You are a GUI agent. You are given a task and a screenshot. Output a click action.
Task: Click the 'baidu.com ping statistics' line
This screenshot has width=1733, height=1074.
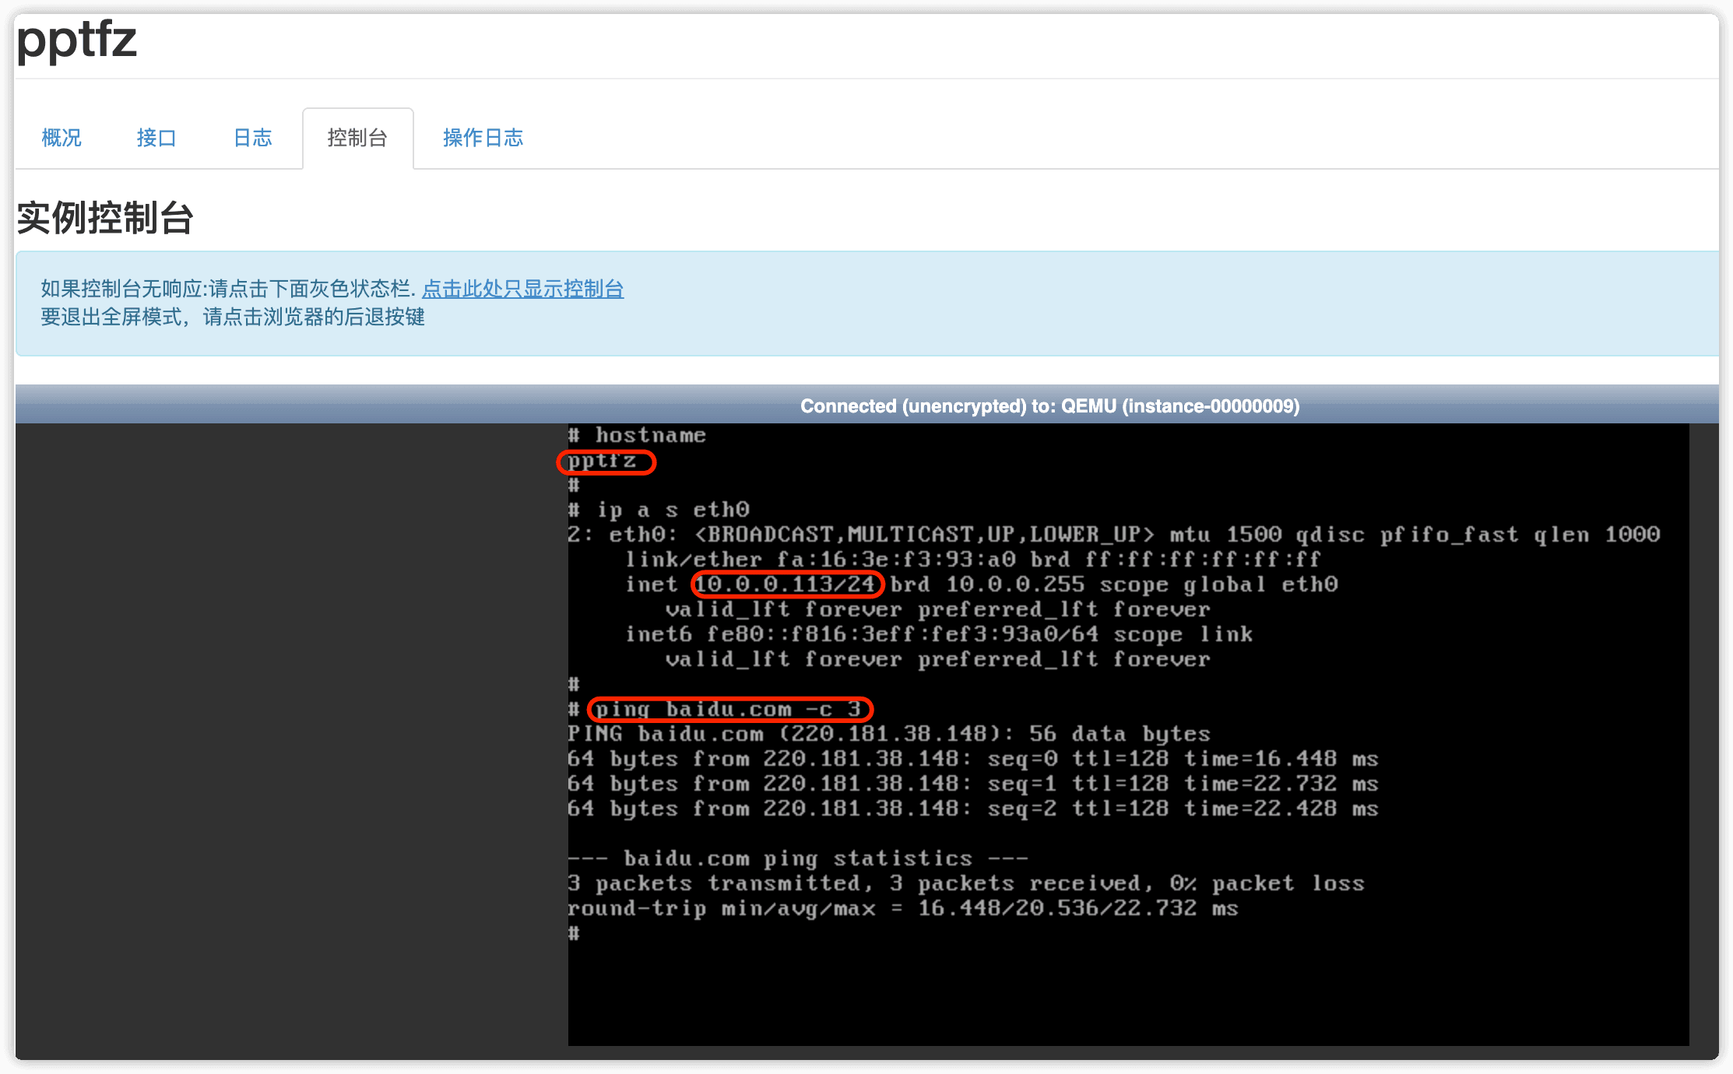tap(798, 858)
